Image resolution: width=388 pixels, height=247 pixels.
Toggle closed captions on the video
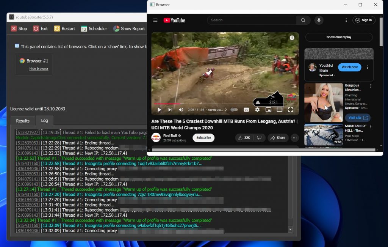246,110
